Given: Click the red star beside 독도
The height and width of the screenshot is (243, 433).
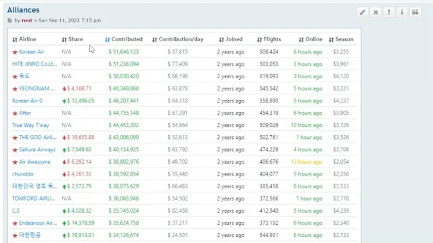Looking at the screenshot, I should coord(15,77).
